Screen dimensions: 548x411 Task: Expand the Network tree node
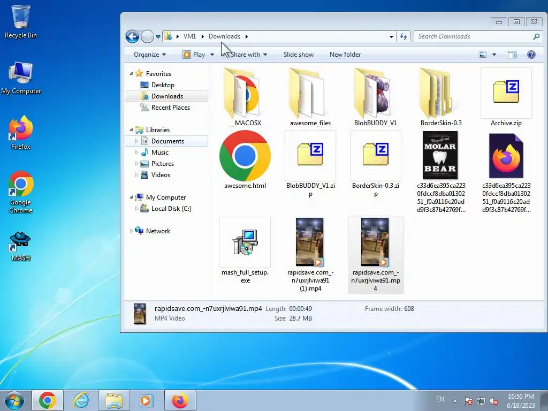point(132,231)
